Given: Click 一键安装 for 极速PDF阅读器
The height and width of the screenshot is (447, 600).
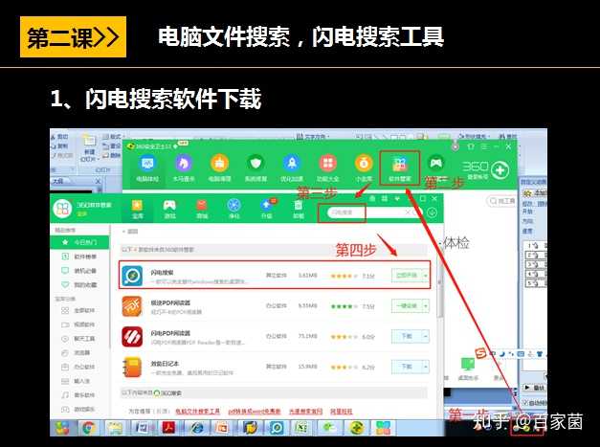Looking at the screenshot, I should click(x=407, y=305).
